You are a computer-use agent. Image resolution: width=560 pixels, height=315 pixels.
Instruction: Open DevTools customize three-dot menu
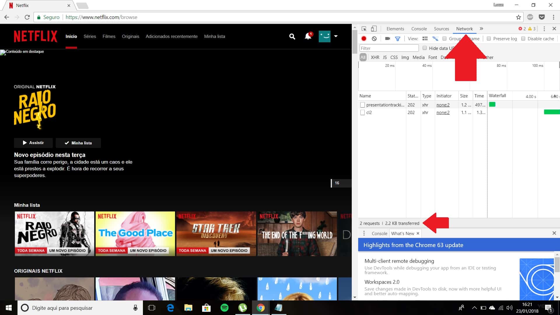544,29
